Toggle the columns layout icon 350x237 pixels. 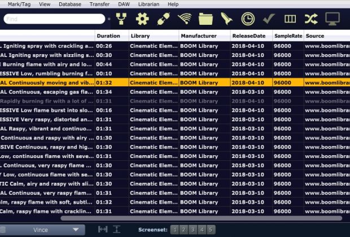(290, 19)
